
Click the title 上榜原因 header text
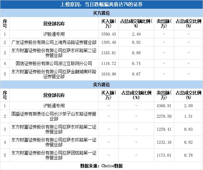101,5
